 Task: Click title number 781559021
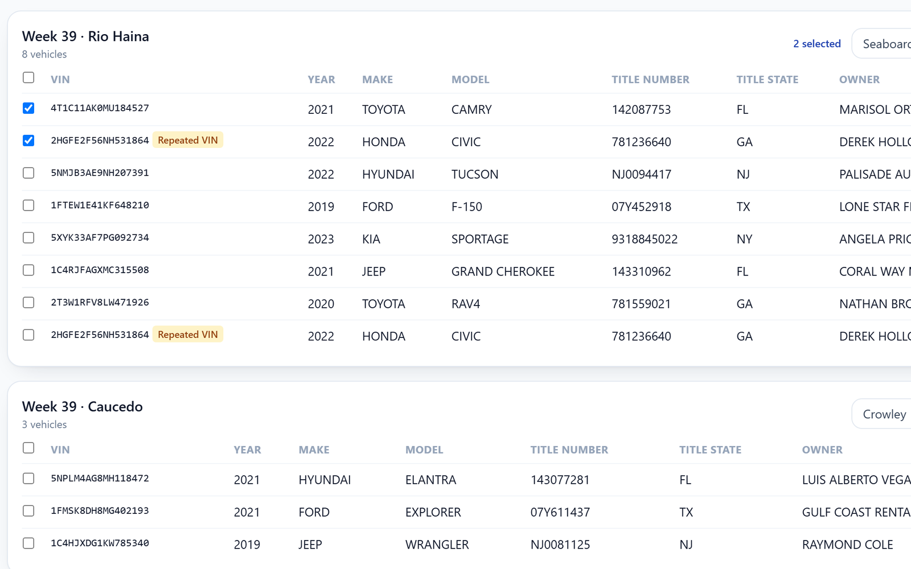[641, 304]
